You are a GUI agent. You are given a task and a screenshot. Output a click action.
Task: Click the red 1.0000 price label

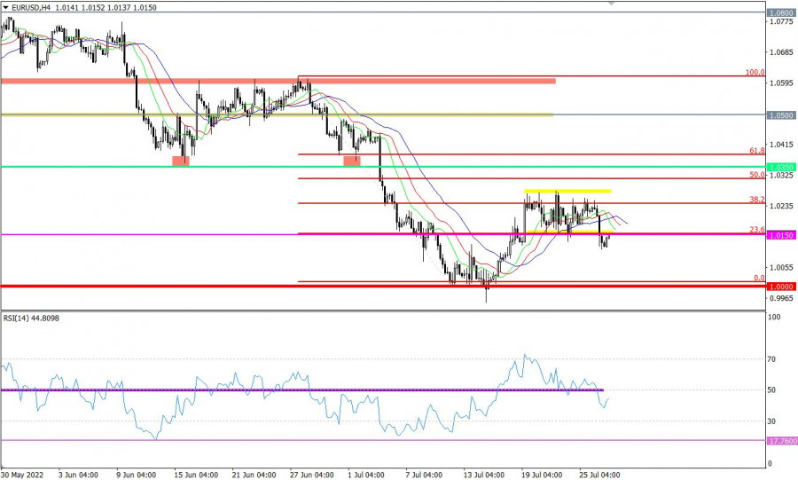(x=781, y=287)
